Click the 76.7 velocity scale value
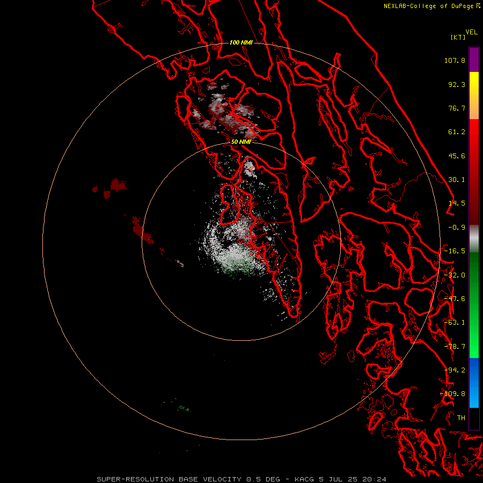The height and width of the screenshot is (483, 483). pos(457,108)
